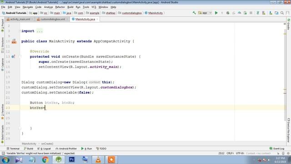This screenshot has height=164, width=291.
Task: Open the Favorites tool window sidebar button
Action: coord(2,112)
